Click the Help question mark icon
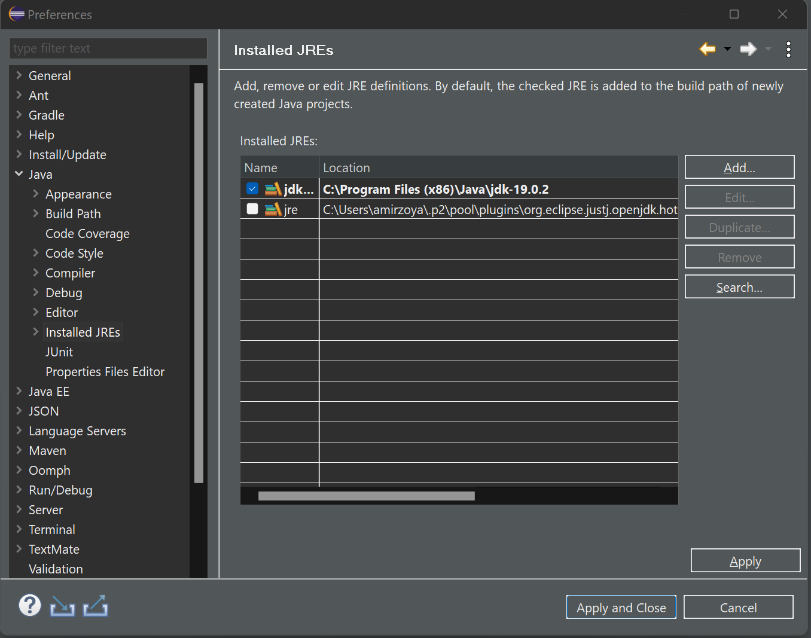The width and height of the screenshot is (811, 638). [29, 606]
